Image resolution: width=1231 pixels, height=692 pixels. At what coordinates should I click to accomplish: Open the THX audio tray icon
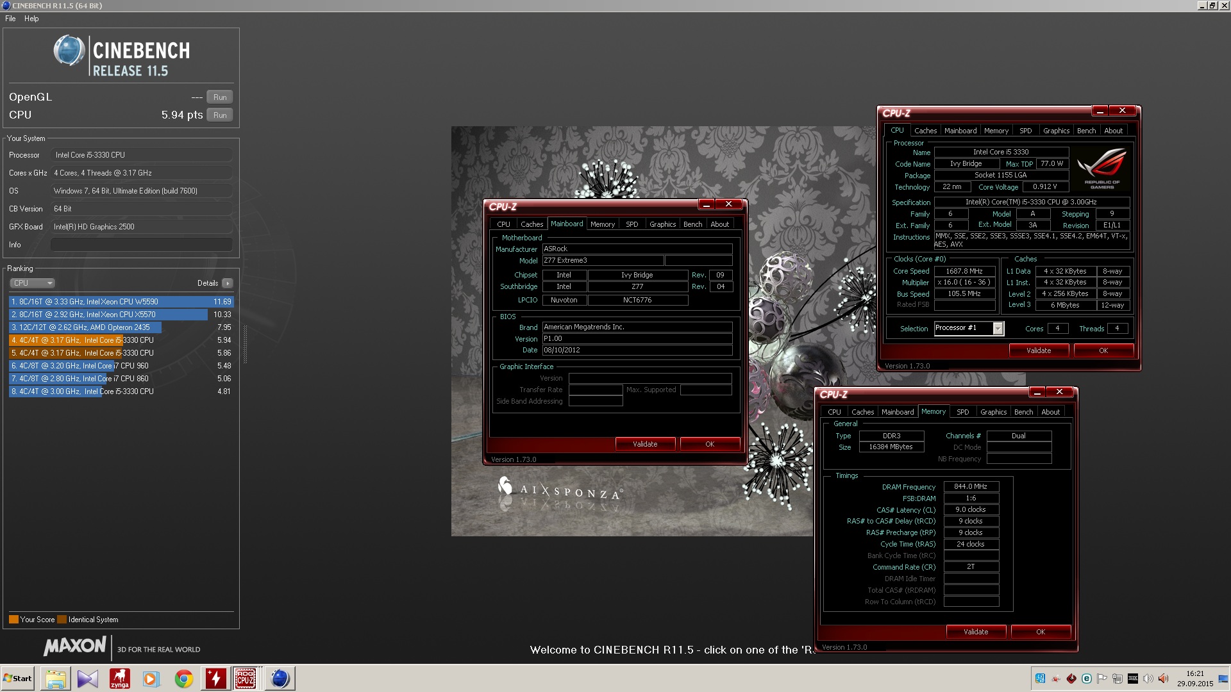[1133, 679]
